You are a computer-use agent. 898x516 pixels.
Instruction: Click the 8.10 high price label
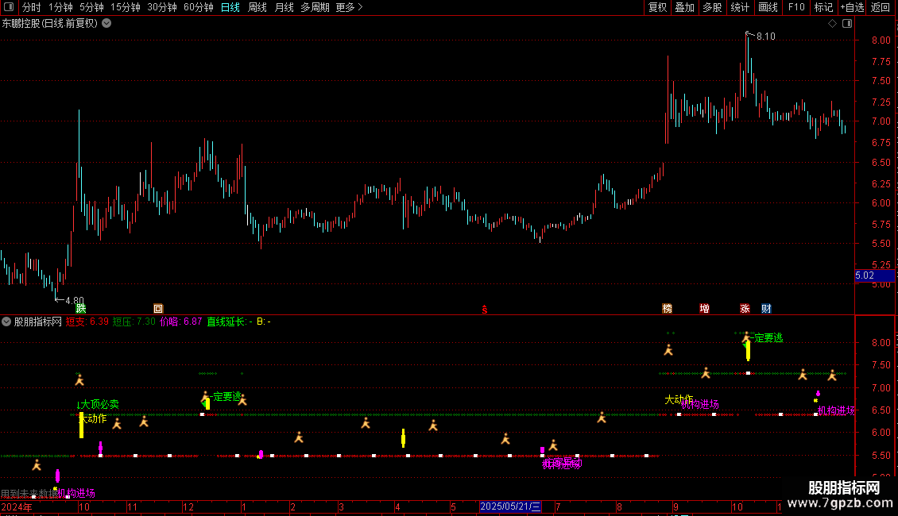click(766, 37)
